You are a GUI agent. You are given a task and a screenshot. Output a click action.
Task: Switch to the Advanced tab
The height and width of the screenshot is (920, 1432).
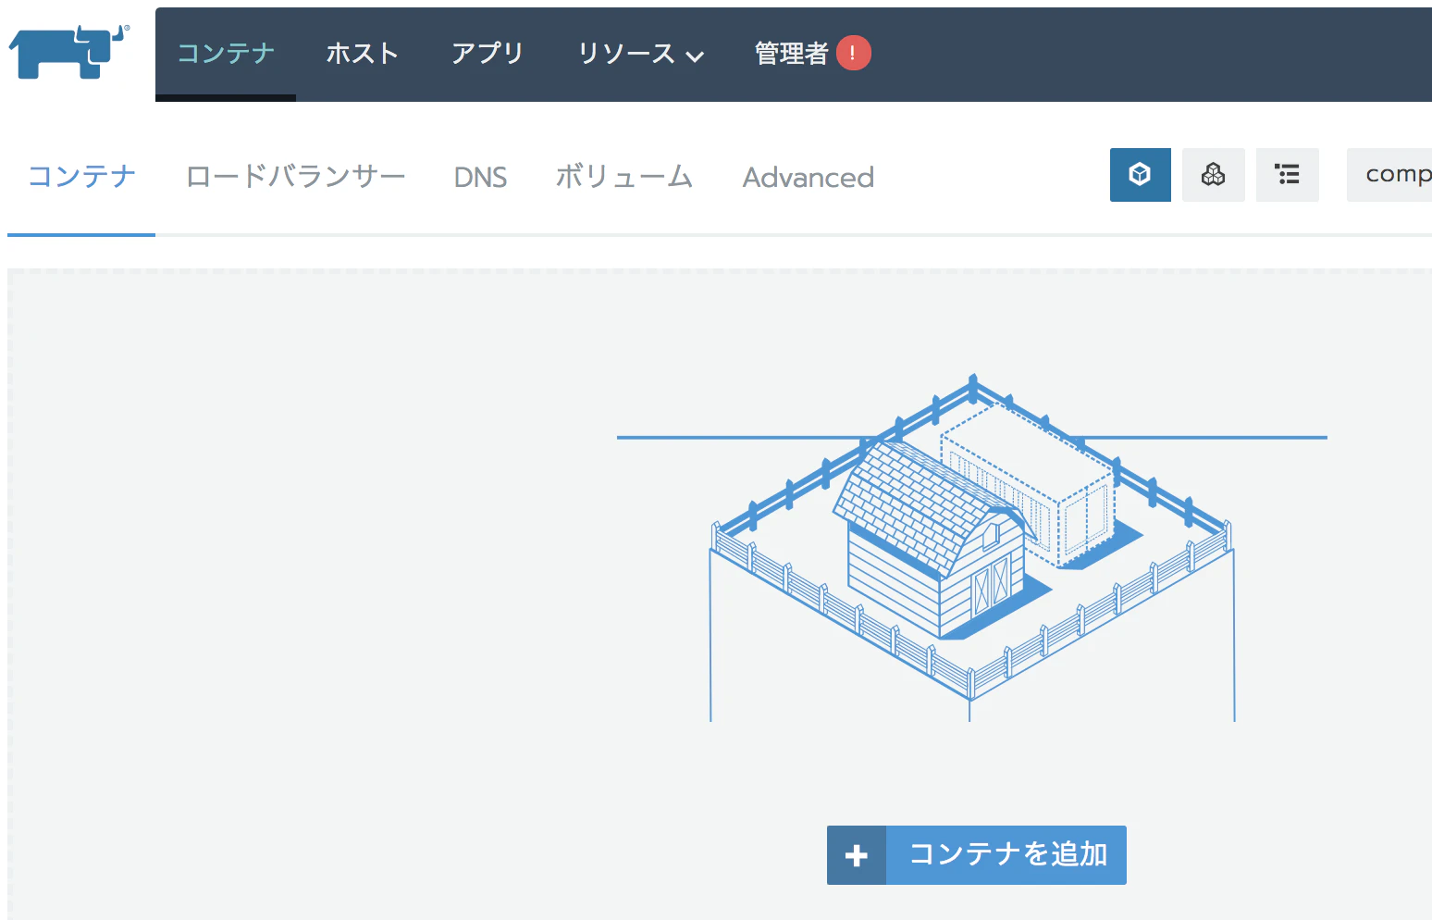807,177
